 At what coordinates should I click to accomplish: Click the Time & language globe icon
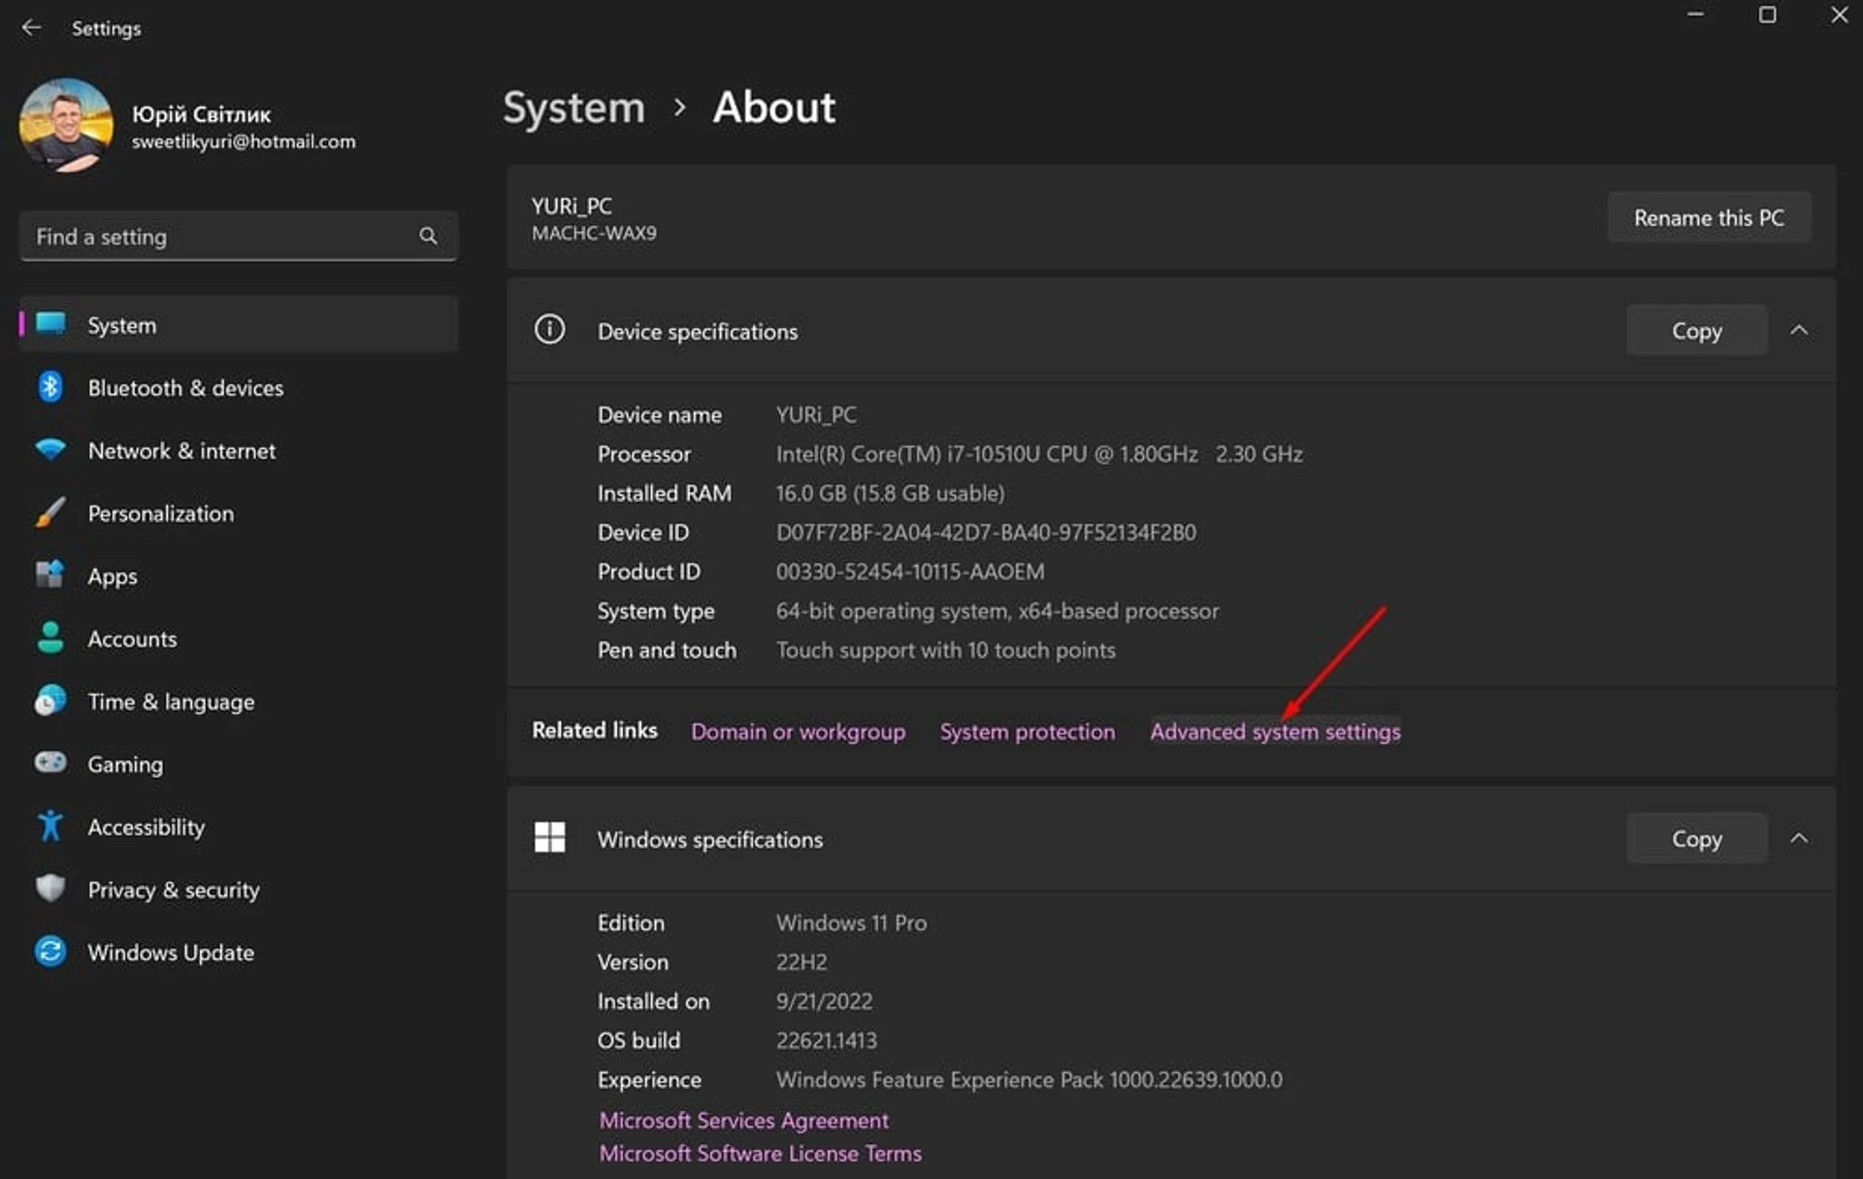(50, 701)
